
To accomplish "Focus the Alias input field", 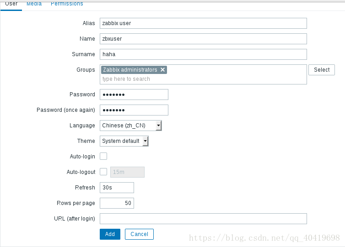I will [x=203, y=23].
